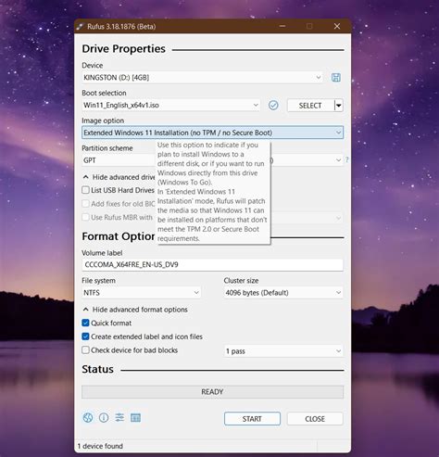Open the about info icon
The image size is (439, 457).
click(104, 418)
